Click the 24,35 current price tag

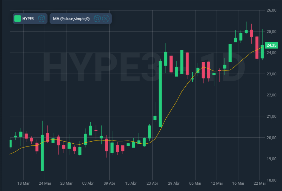tap(271, 45)
